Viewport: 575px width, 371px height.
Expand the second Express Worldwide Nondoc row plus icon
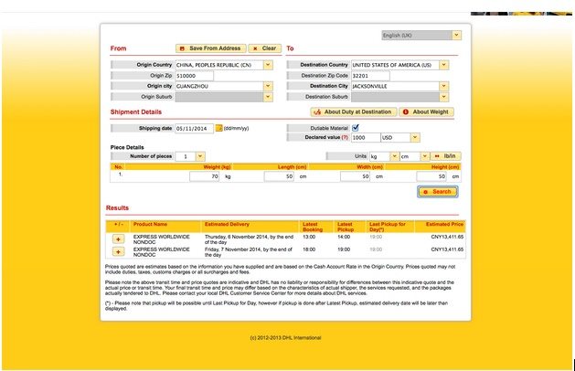pyautogui.click(x=118, y=252)
